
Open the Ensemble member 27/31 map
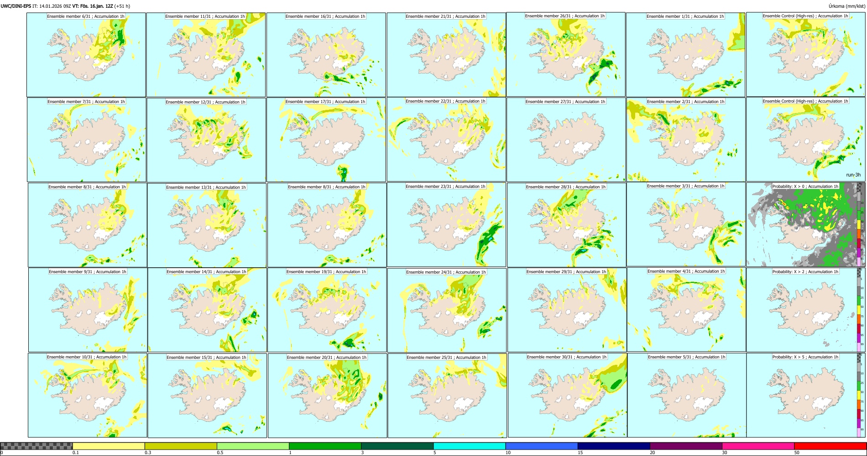pos(566,140)
